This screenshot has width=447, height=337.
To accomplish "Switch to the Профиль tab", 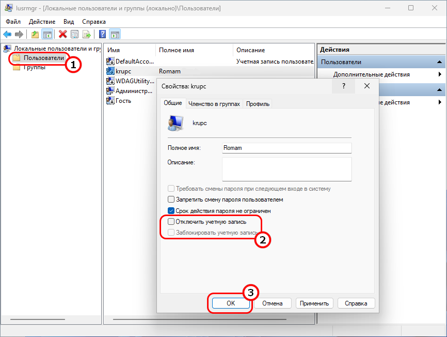I will click(258, 104).
